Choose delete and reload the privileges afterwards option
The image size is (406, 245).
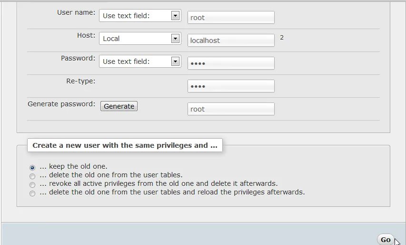pos(32,194)
